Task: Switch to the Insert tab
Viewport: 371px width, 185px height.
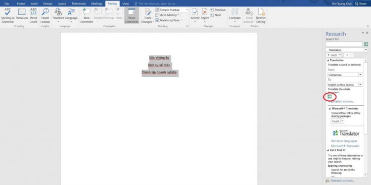Action: tap(34, 4)
